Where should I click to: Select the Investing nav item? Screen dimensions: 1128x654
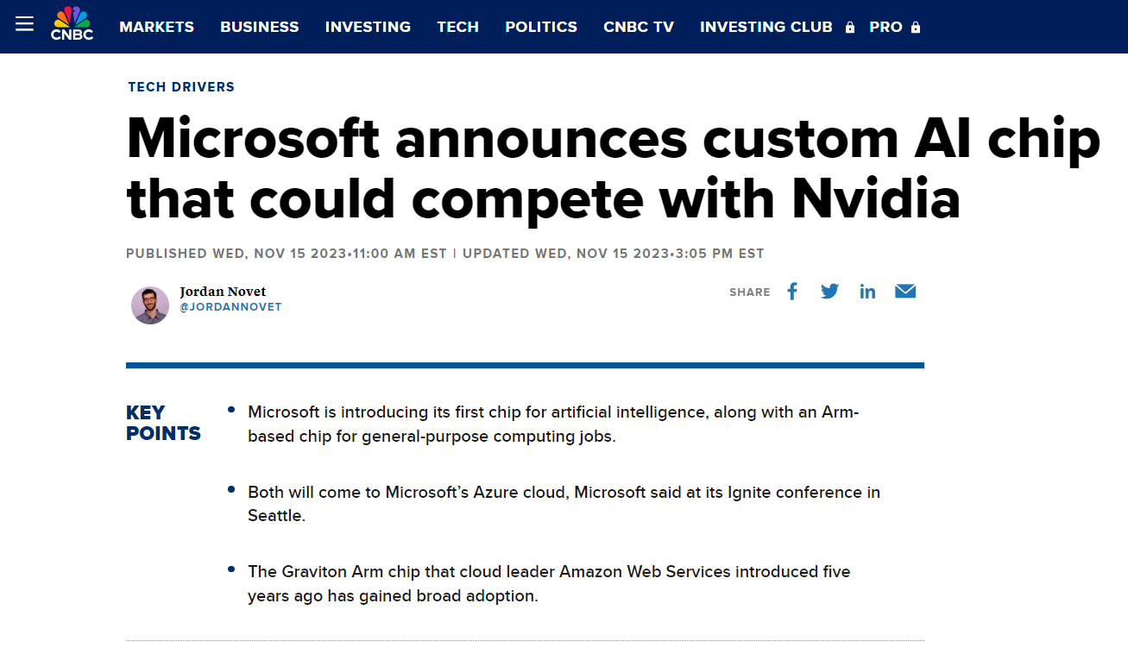[368, 27]
